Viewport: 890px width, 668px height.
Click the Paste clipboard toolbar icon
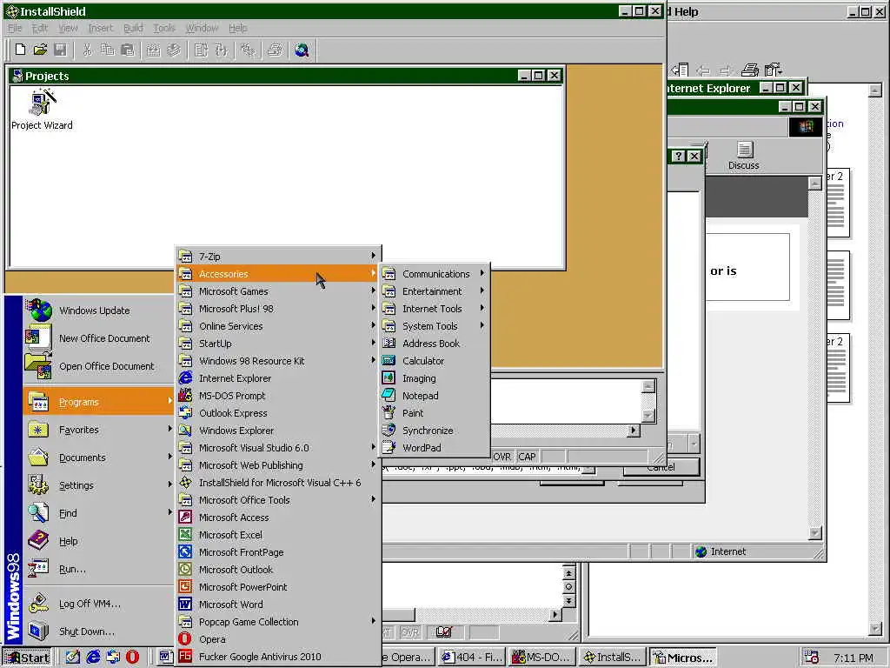pyautogui.click(x=128, y=50)
